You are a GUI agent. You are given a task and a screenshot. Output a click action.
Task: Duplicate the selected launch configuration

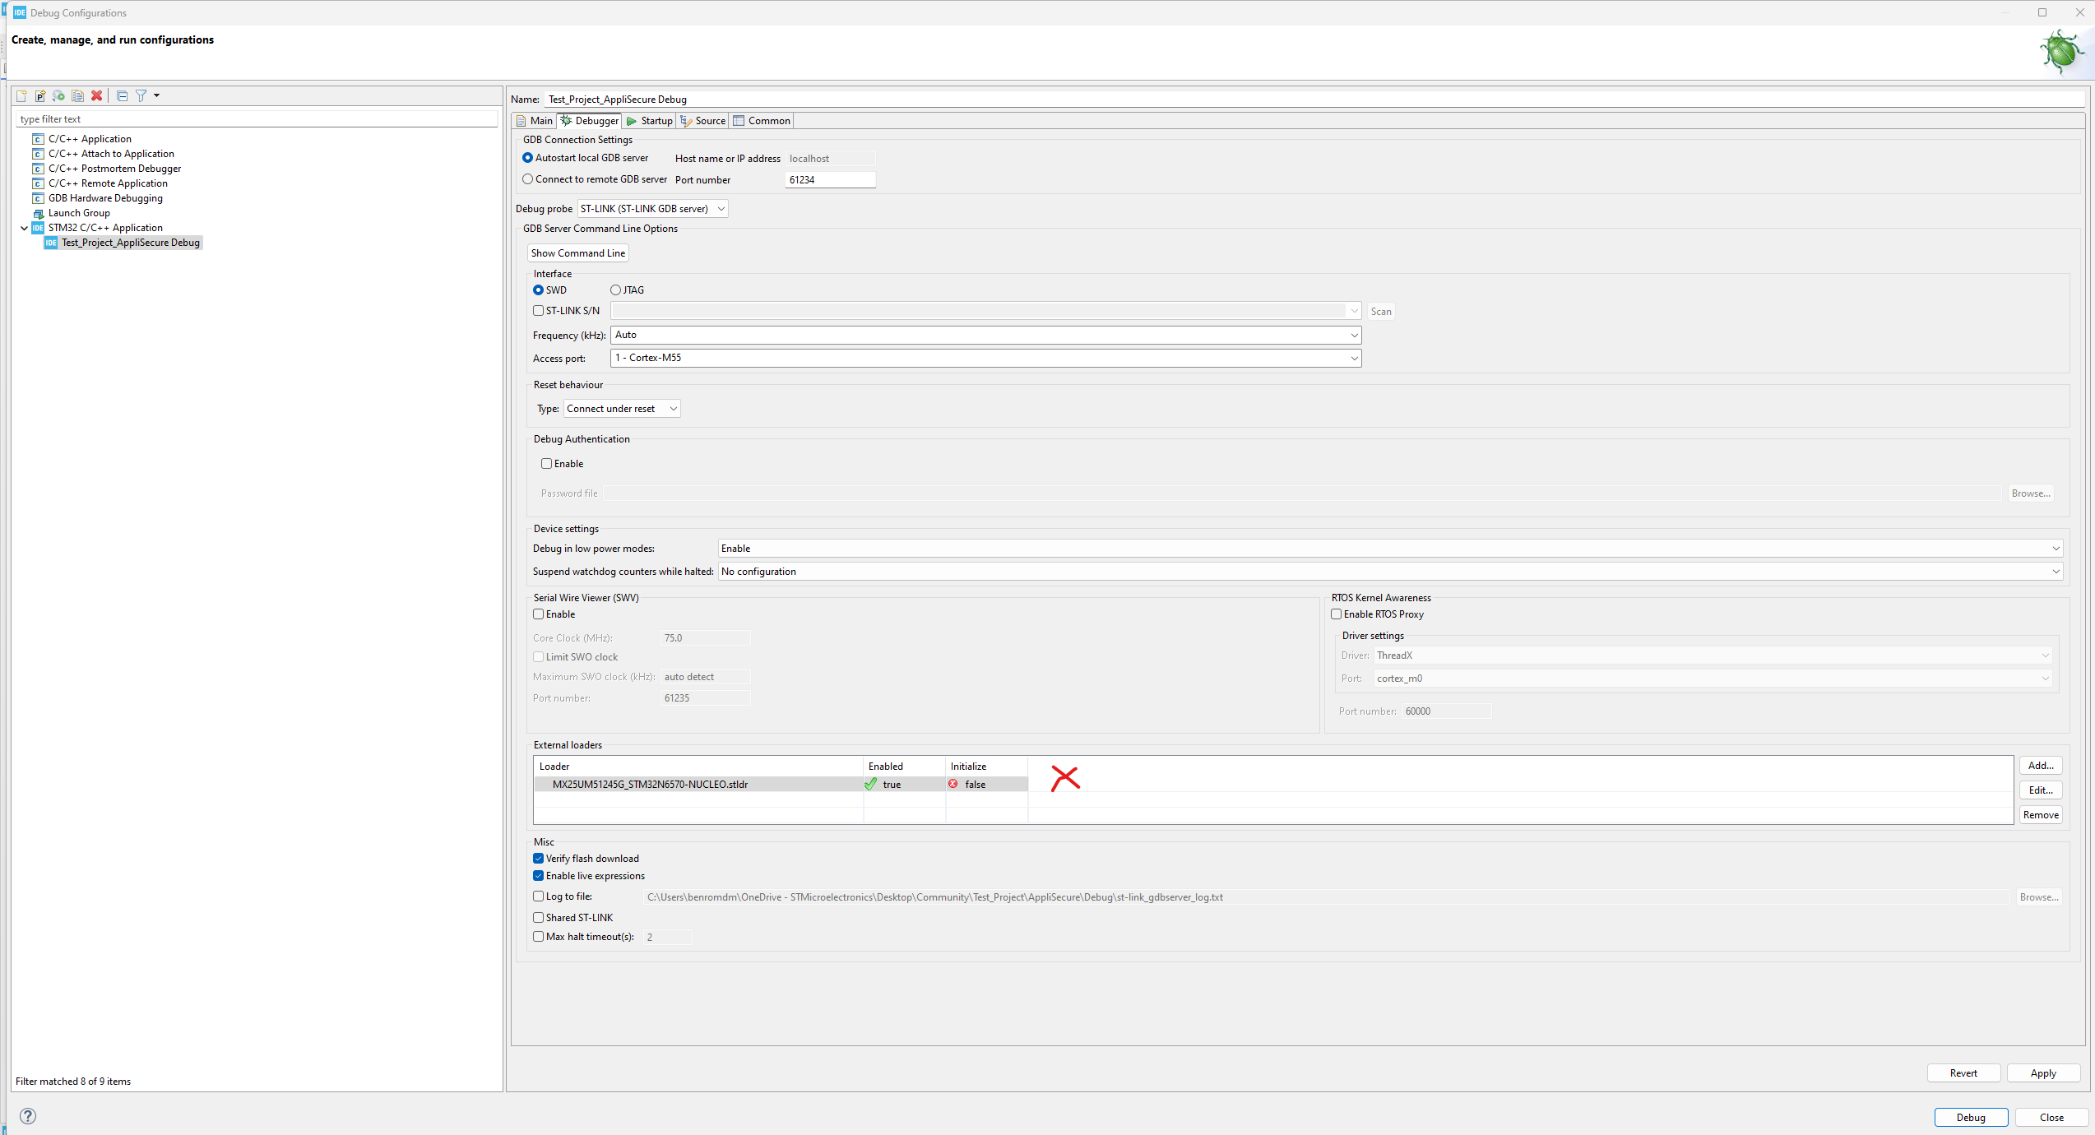tap(77, 95)
